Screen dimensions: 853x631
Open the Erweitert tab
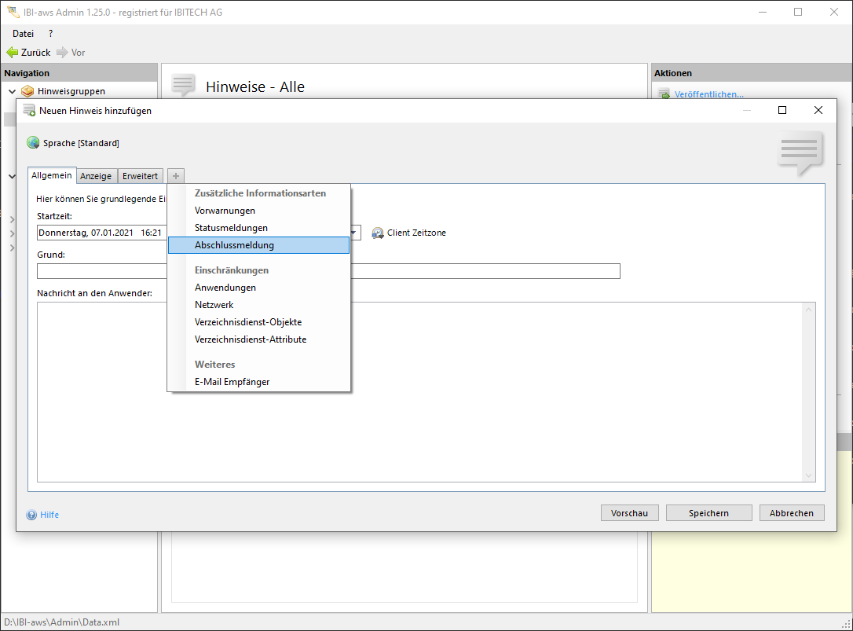pyautogui.click(x=140, y=176)
